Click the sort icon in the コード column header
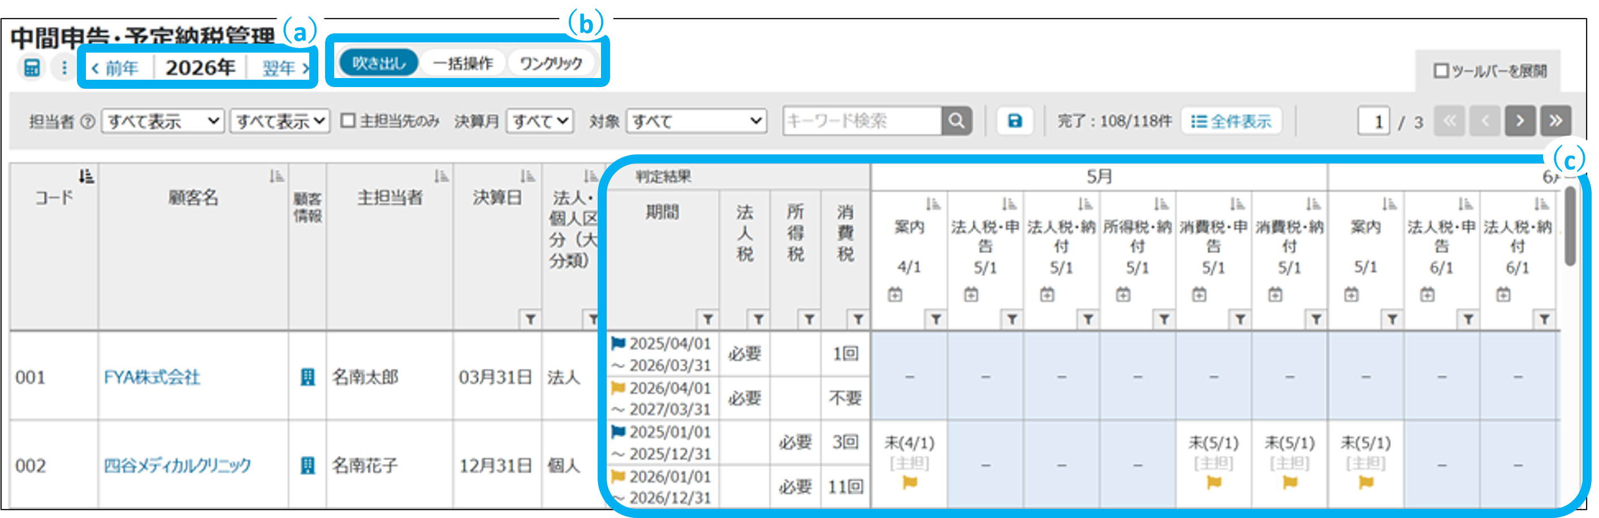Viewport: 1599px width, 518px height. pyautogui.click(x=87, y=176)
